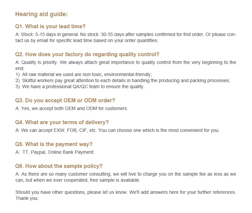Click the 'Hearing aid guide:' heading
Viewport: 252px width, 213px height.
pos(41,14)
